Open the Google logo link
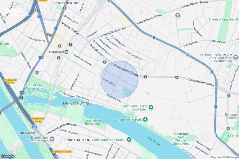 pyautogui.click(x=8, y=156)
